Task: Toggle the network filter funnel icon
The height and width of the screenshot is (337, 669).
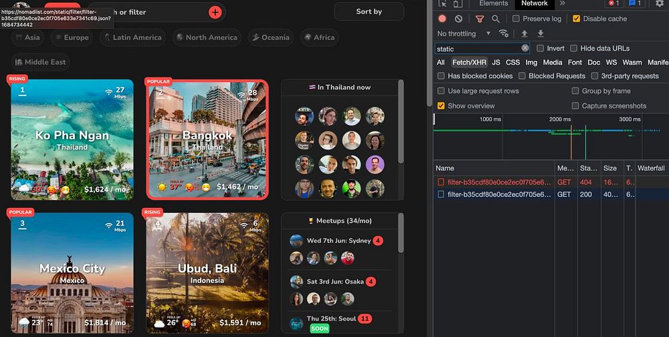Action: 480,19
